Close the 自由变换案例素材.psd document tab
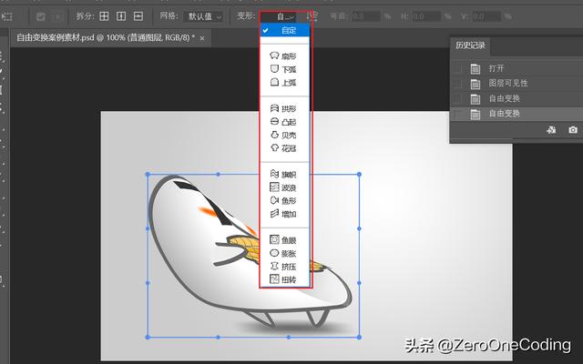Image resolution: width=583 pixels, height=364 pixels. click(x=201, y=37)
